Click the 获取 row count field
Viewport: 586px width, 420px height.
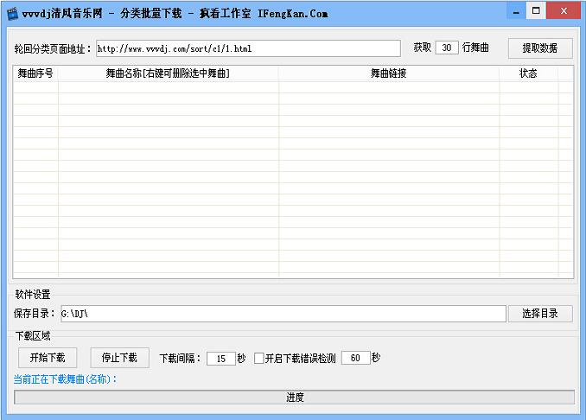click(447, 48)
